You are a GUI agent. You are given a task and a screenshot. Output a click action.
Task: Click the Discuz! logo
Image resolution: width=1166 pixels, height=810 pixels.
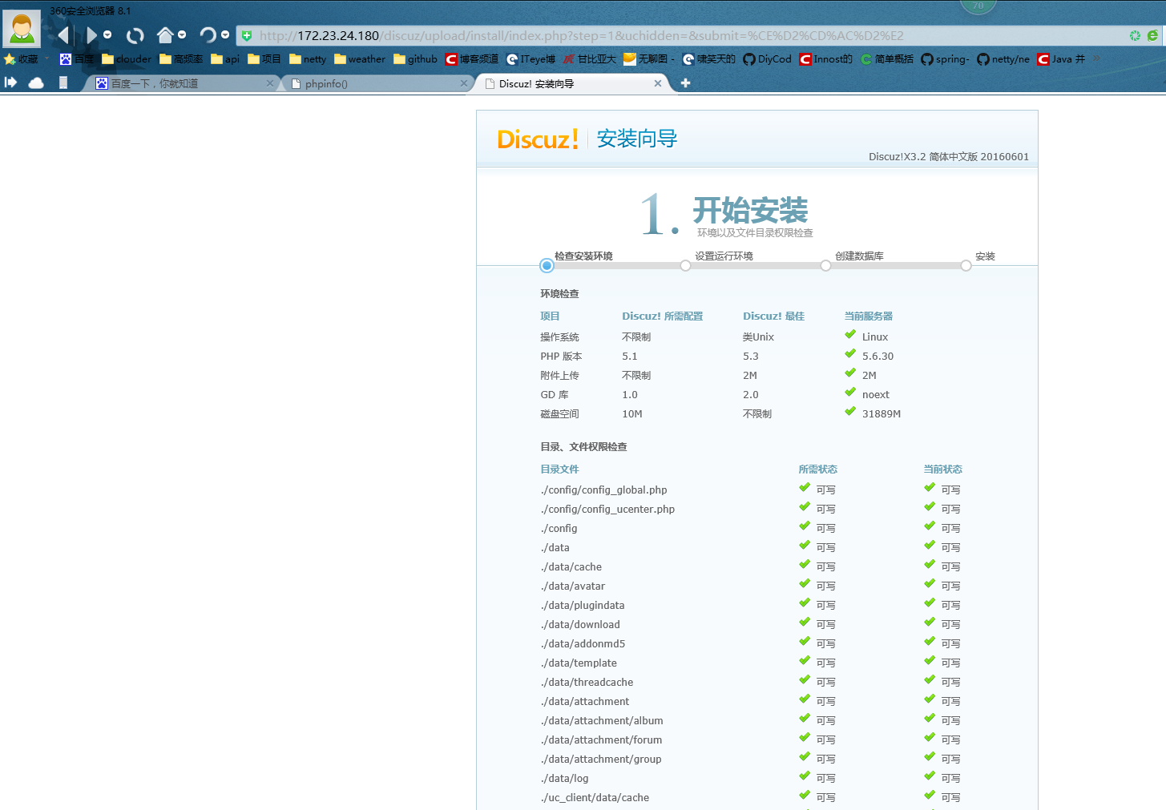(x=538, y=139)
